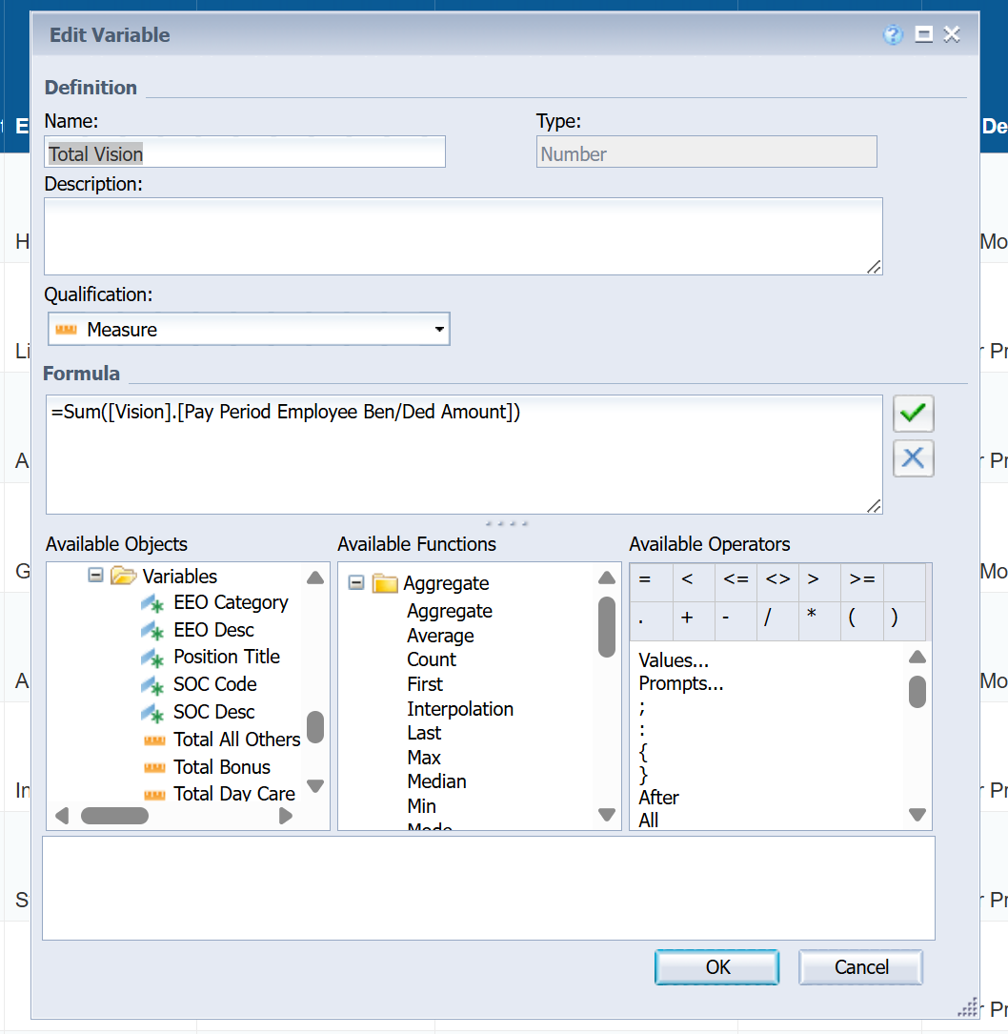1008x1034 pixels.
Task: Select the SOC Code dimension icon
Action: click(153, 685)
